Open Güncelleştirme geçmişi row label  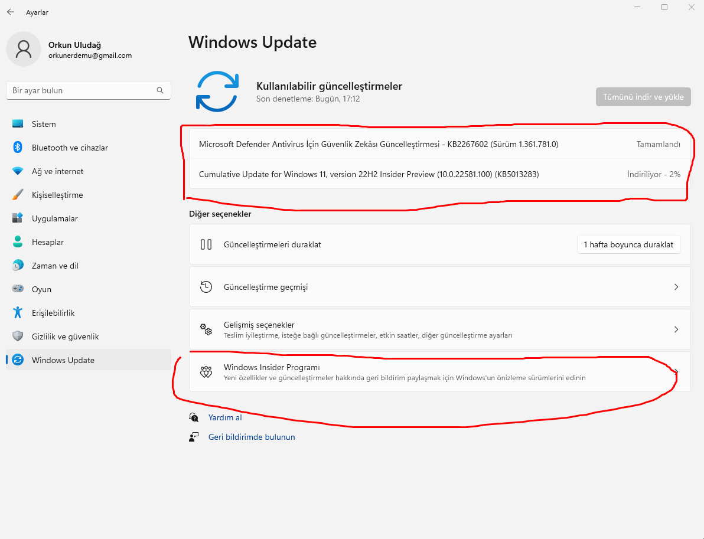(266, 288)
